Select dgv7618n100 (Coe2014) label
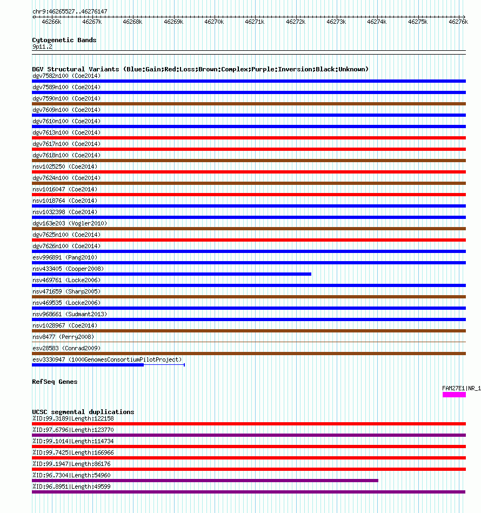The image size is (481, 513). click(x=66, y=155)
